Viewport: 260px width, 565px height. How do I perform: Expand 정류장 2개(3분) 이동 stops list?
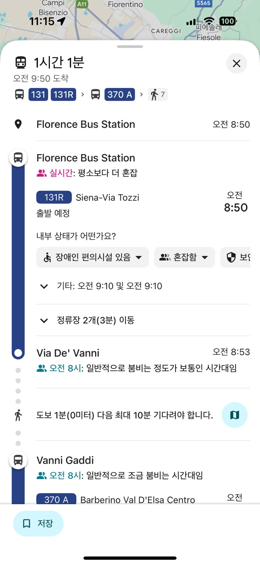[x=44, y=320]
